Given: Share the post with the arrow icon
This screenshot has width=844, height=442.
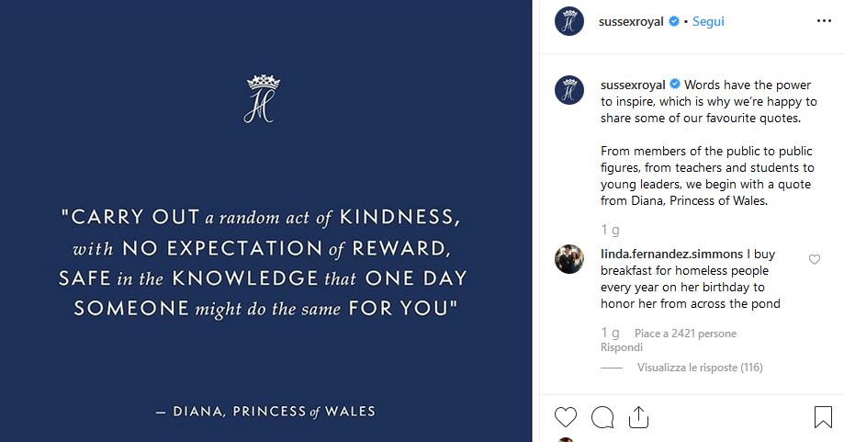Looking at the screenshot, I should [638, 418].
